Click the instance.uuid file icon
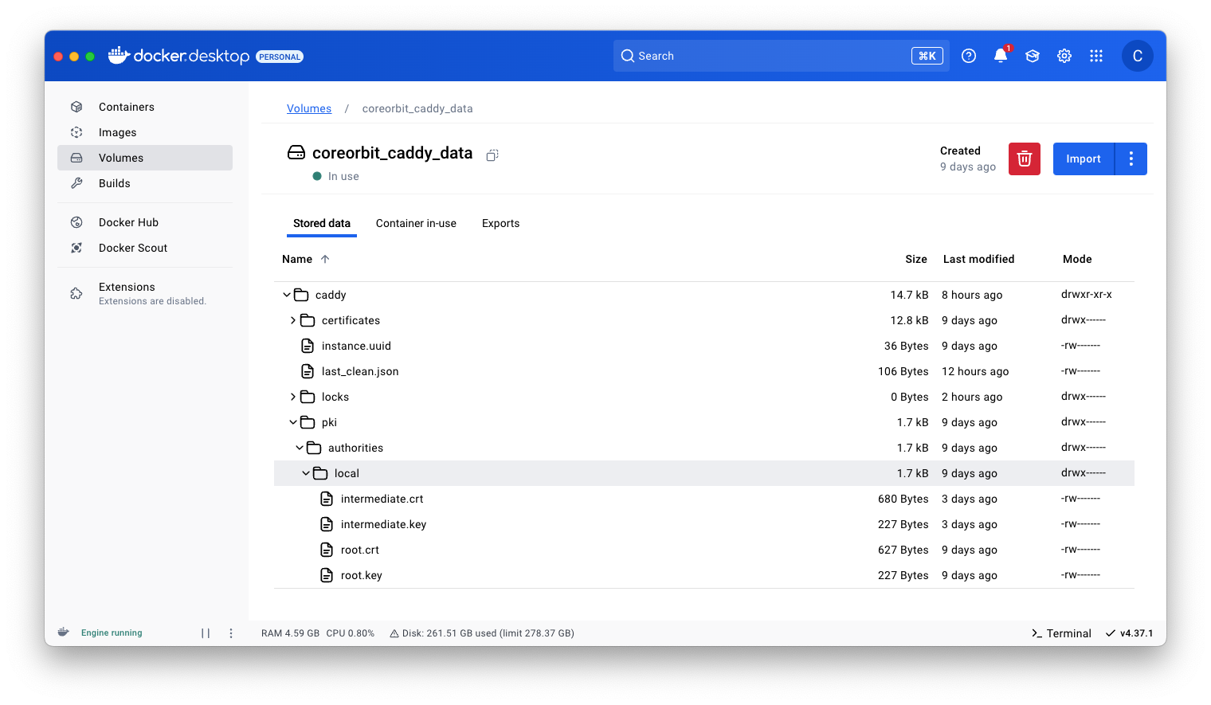Image resolution: width=1211 pixels, height=705 pixels. (308, 346)
